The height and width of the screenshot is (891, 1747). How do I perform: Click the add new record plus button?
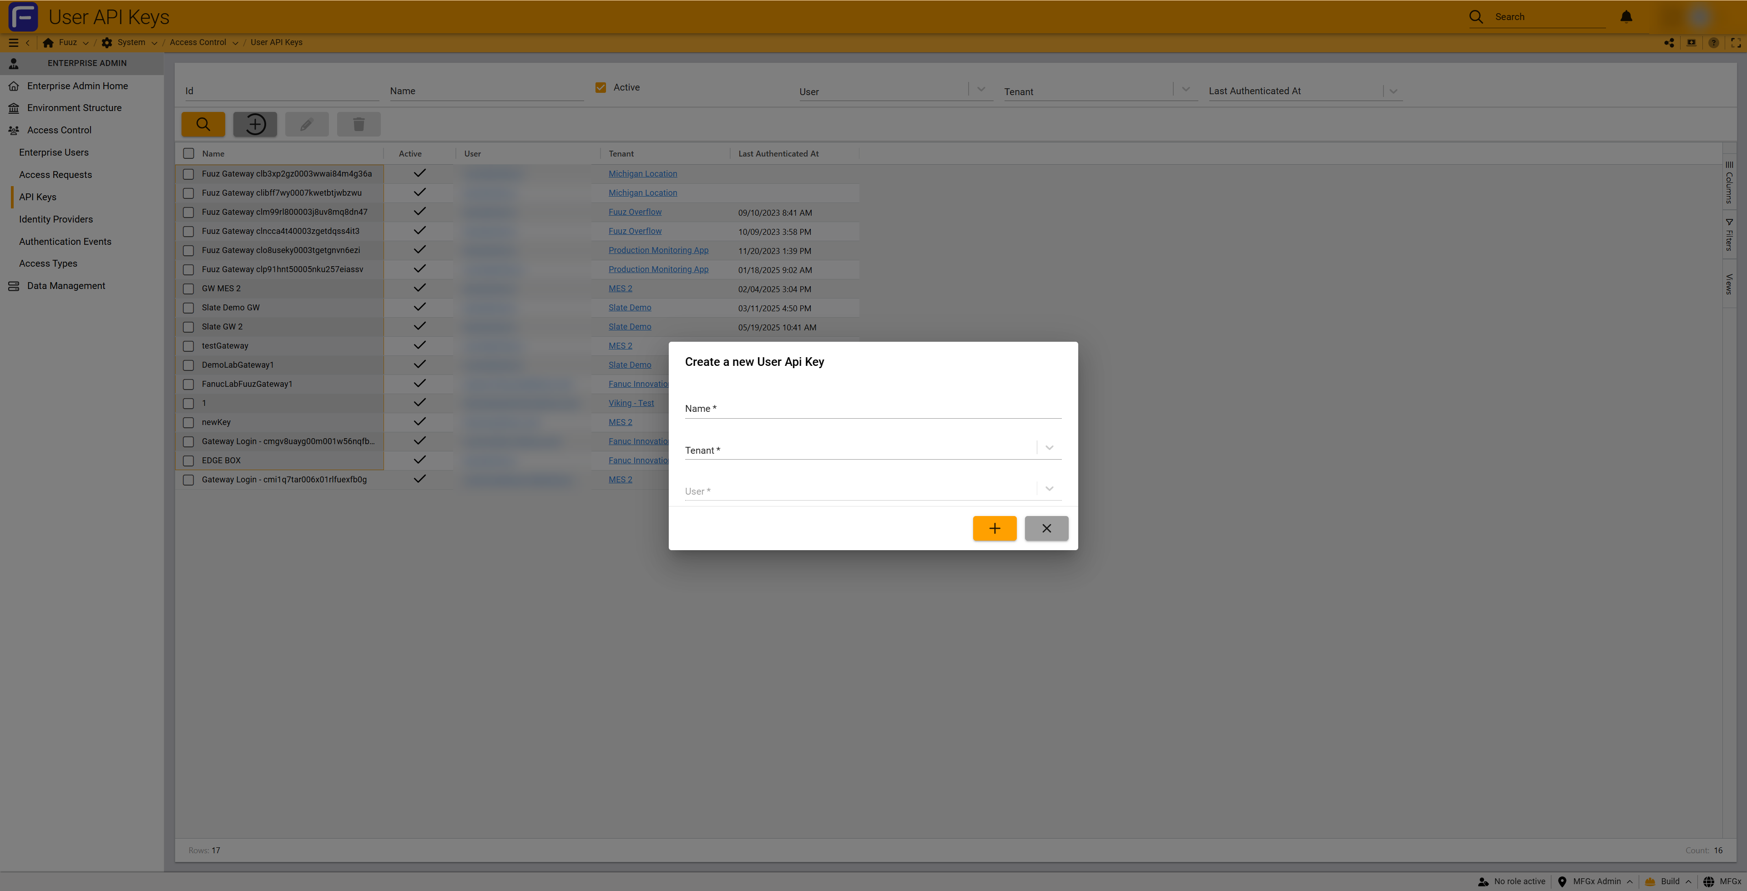tap(255, 124)
